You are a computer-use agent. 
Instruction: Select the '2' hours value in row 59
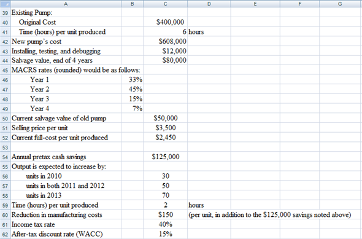coord(165,205)
